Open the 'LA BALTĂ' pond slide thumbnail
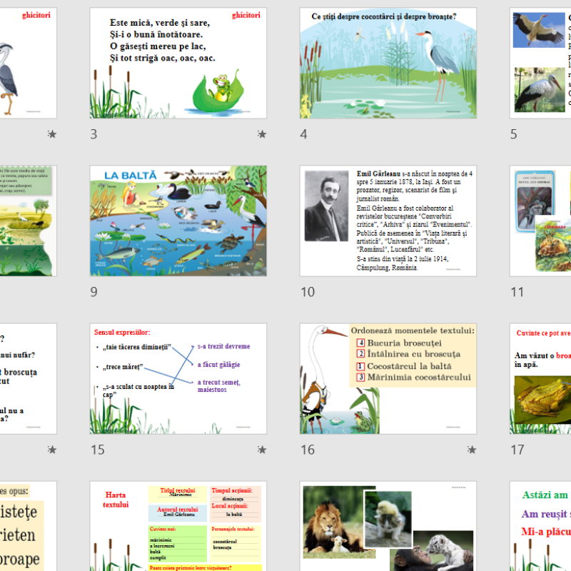Viewport: 571px width, 571px height. tap(178, 221)
